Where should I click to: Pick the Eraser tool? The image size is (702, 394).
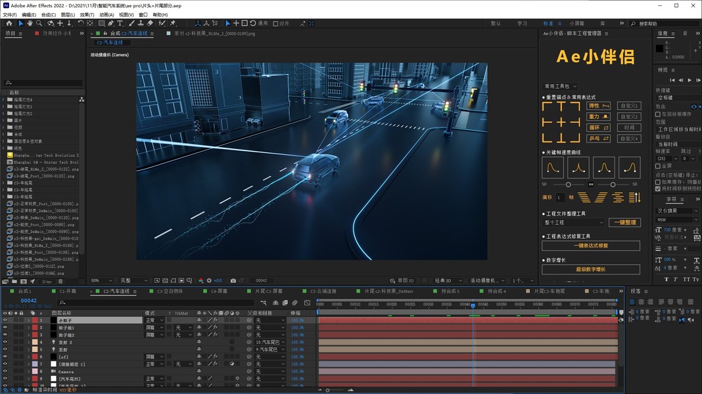tap(150, 24)
